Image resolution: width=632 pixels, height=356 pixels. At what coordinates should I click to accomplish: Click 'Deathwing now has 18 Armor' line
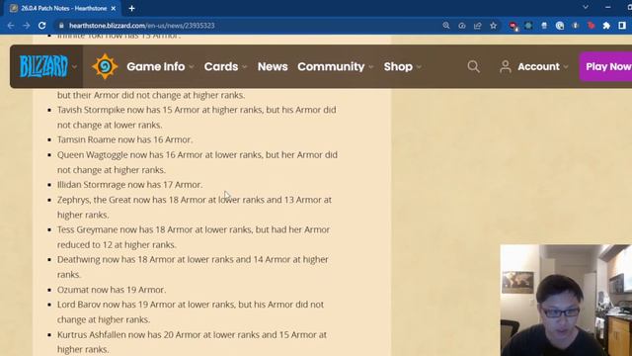[193, 267]
